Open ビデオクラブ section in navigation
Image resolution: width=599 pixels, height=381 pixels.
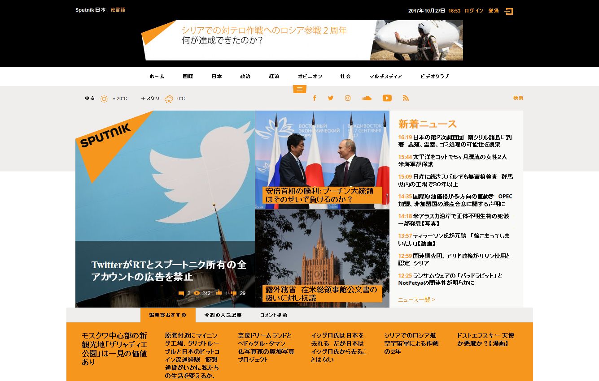[x=434, y=77]
